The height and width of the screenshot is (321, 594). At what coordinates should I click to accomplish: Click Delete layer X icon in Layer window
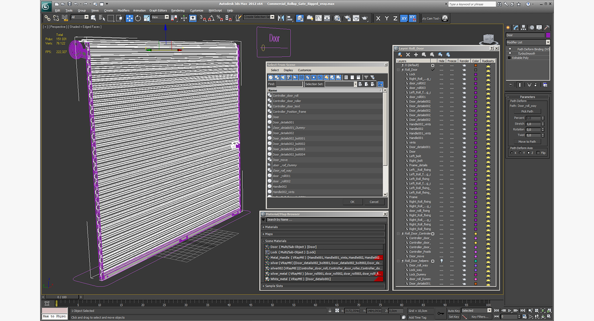(x=408, y=55)
